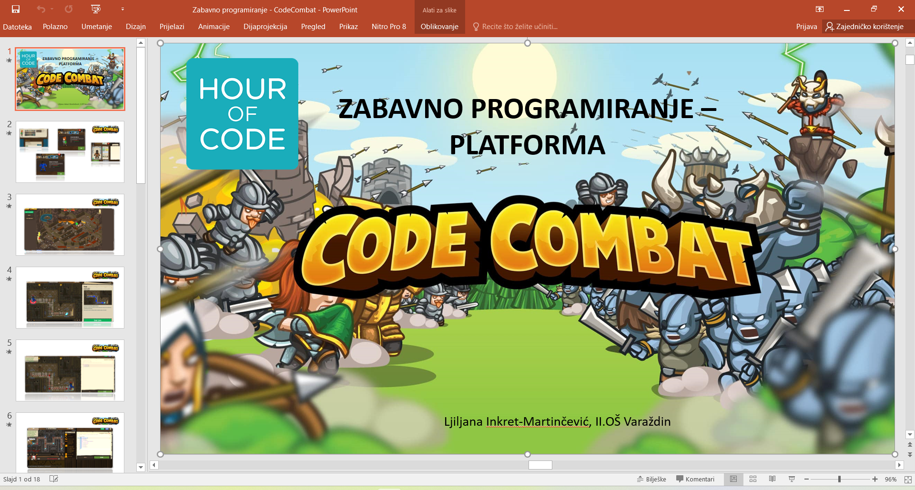Screen dimensions: 915x490
Task: Select slide 6 thumbnail
Action: [70, 442]
